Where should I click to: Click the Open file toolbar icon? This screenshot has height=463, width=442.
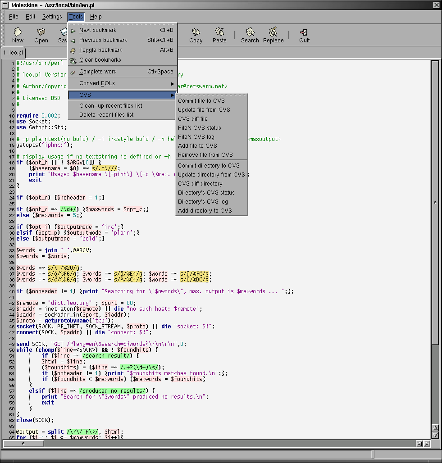point(41,35)
